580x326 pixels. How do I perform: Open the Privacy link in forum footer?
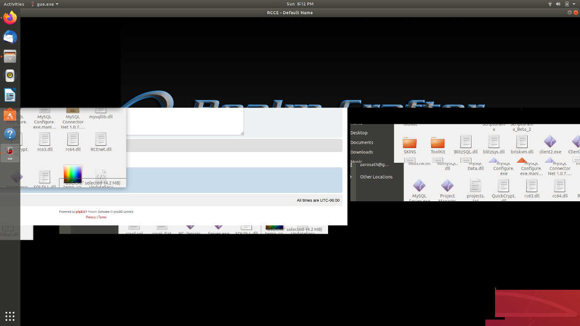90,217
